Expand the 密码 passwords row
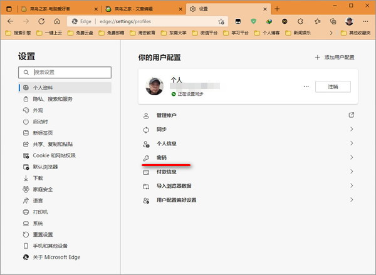376x275 pixels. 352,158
